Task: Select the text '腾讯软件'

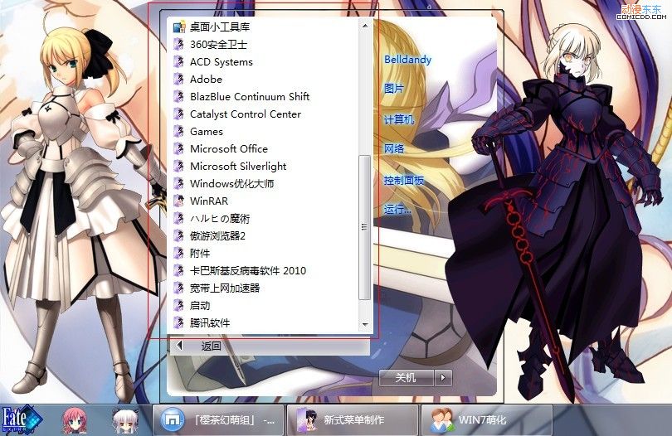Action: (210, 322)
